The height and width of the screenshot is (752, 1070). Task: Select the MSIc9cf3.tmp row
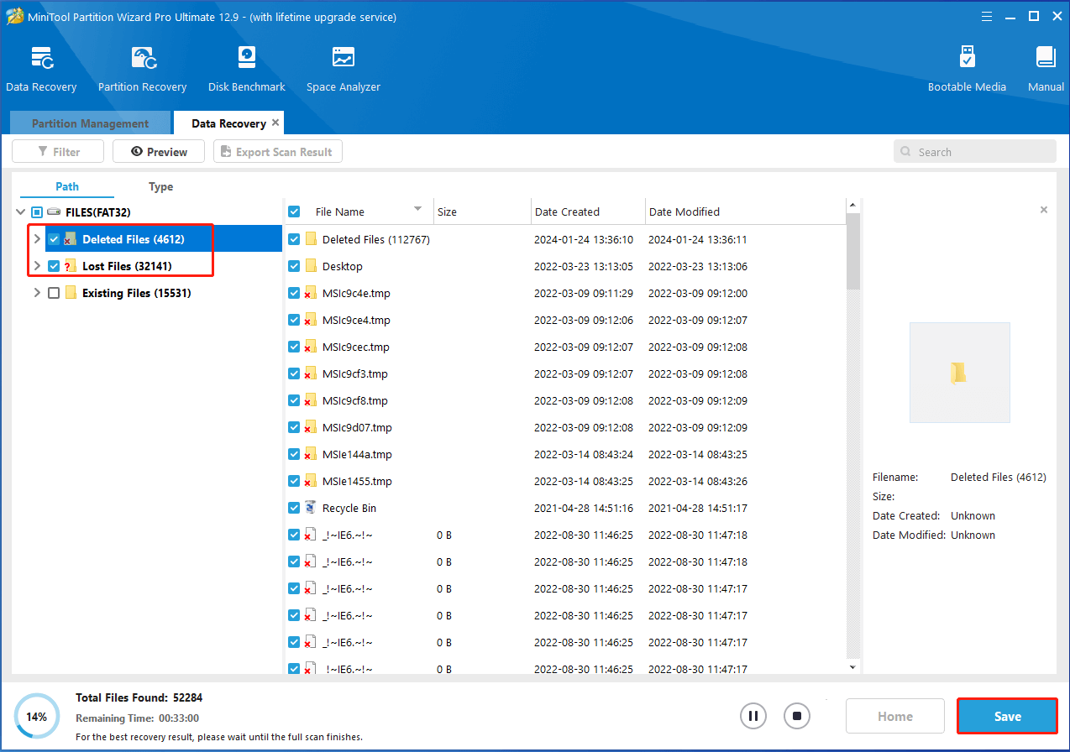(566, 373)
